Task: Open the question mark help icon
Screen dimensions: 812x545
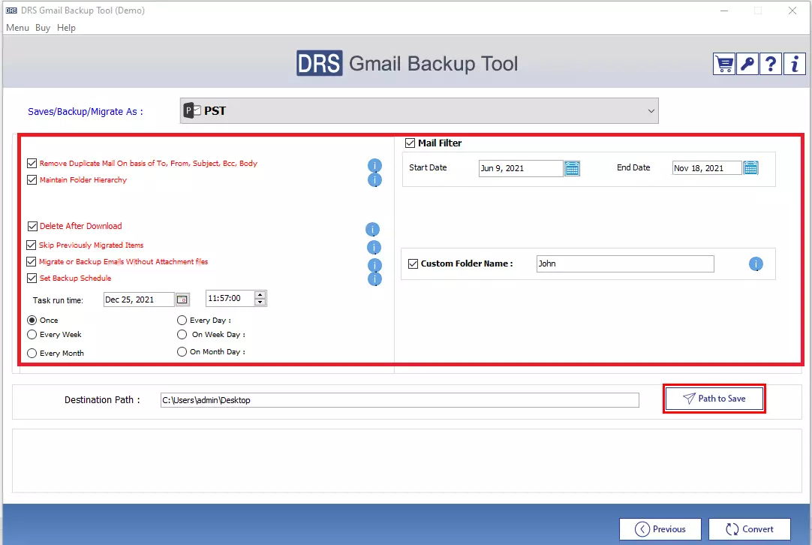Action: point(771,65)
